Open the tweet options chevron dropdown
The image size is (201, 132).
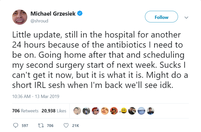[186, 17]
